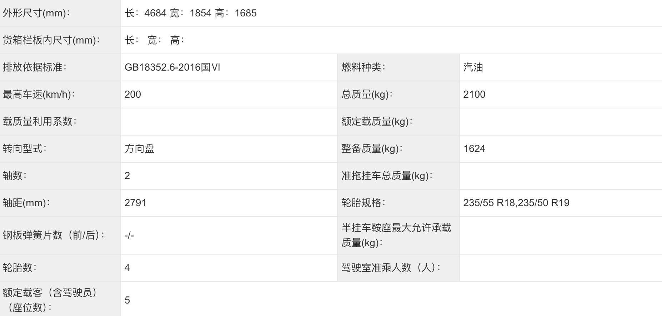662x316 pixels.
Task: Select the 轮胎规格 label
Action: pyautogui.click(x=363, y=203)
